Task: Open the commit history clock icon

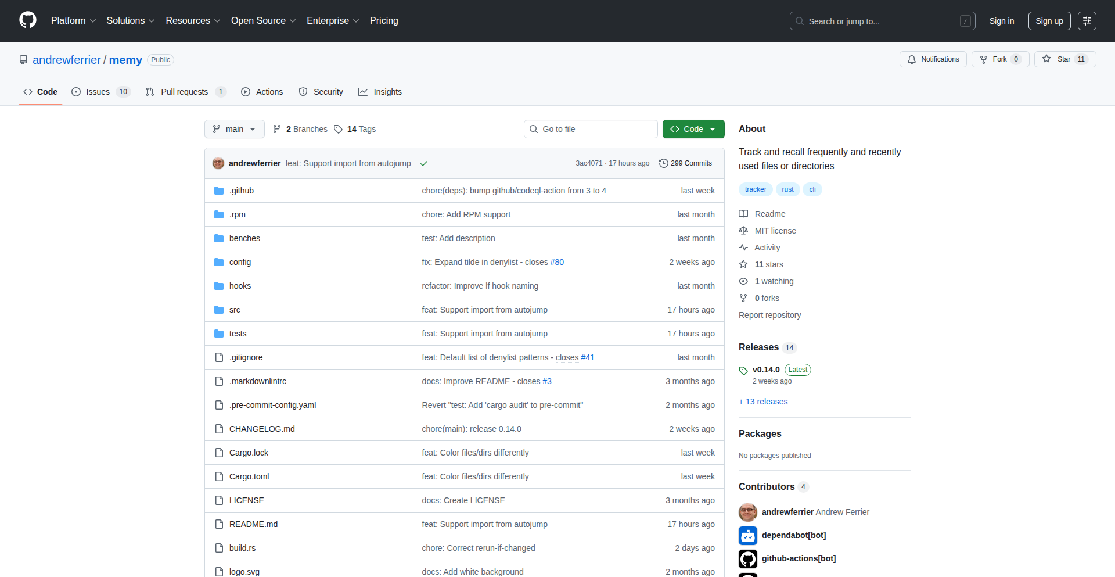Action: coord(663,163)
